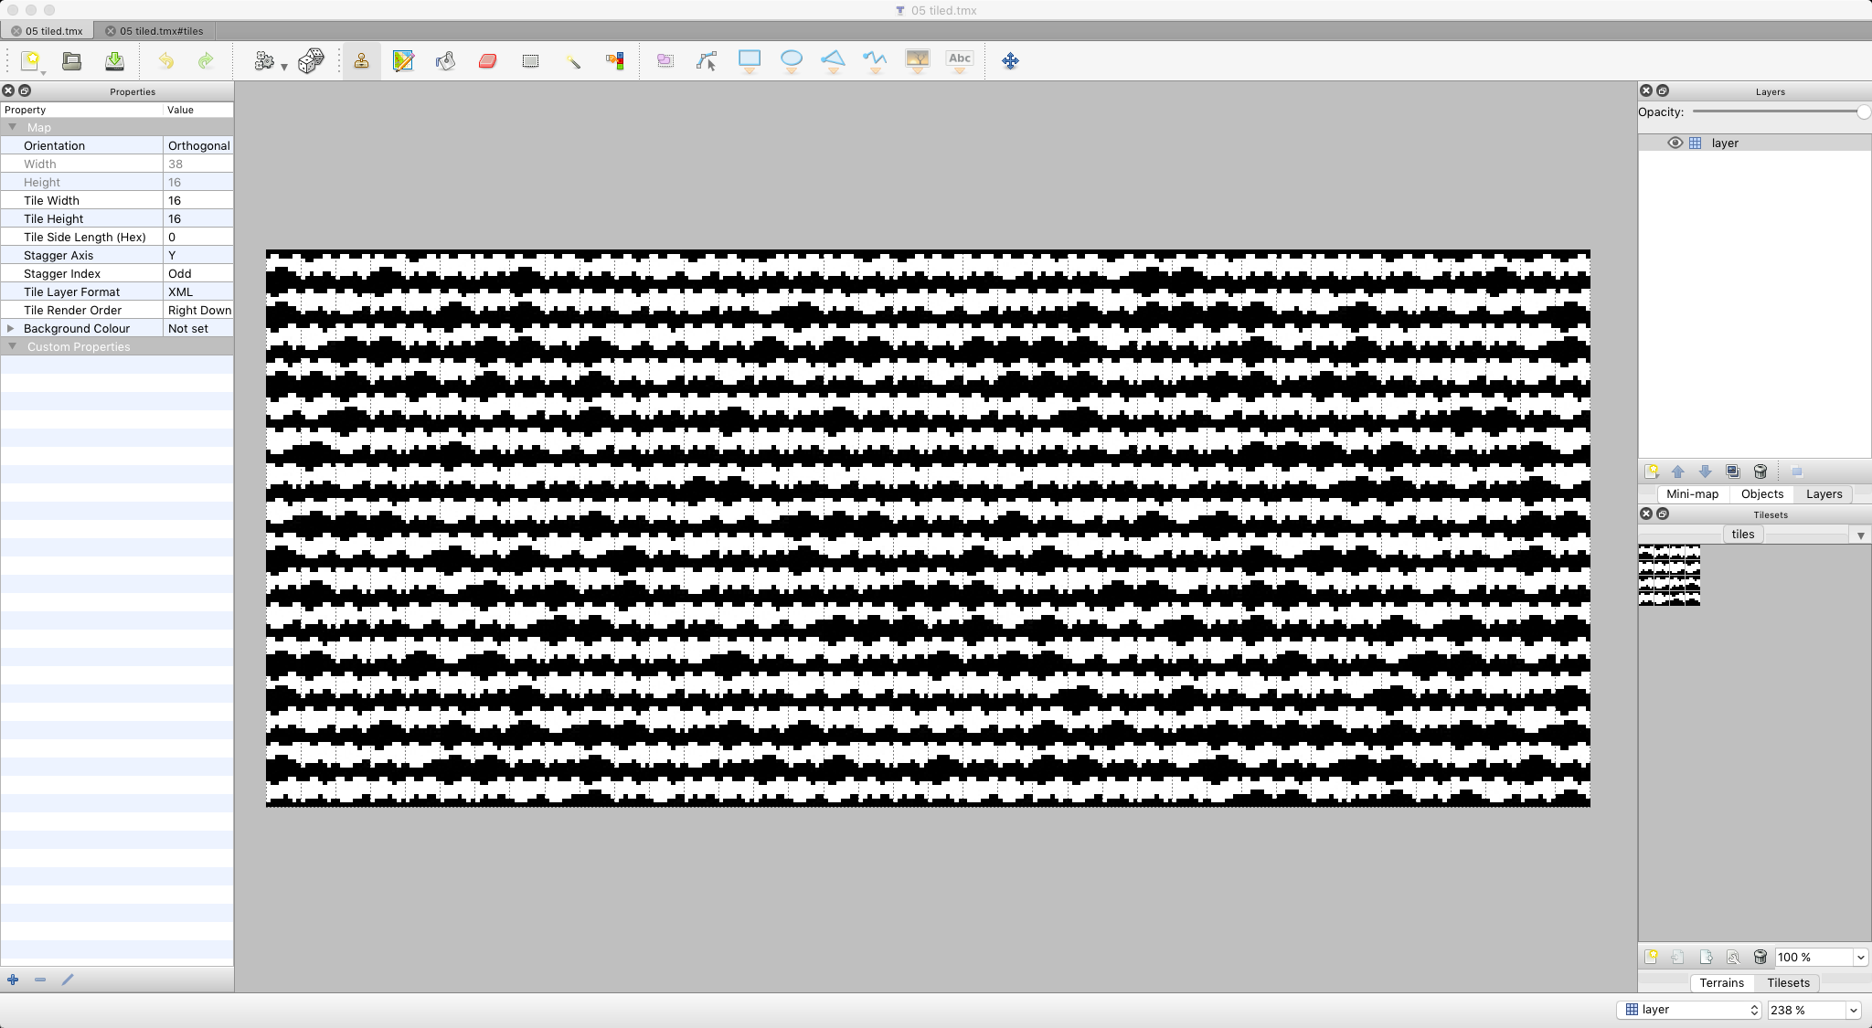This screenshot has height=1028, width=1872.
Task: Expand the Background Colour property
Action: pyautogui.click(x=11, y=328)
